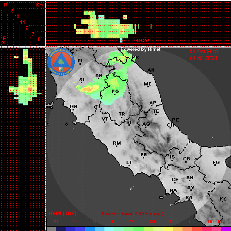Click the 'AV' city label
231x231 pixels.
coord(191,188)
